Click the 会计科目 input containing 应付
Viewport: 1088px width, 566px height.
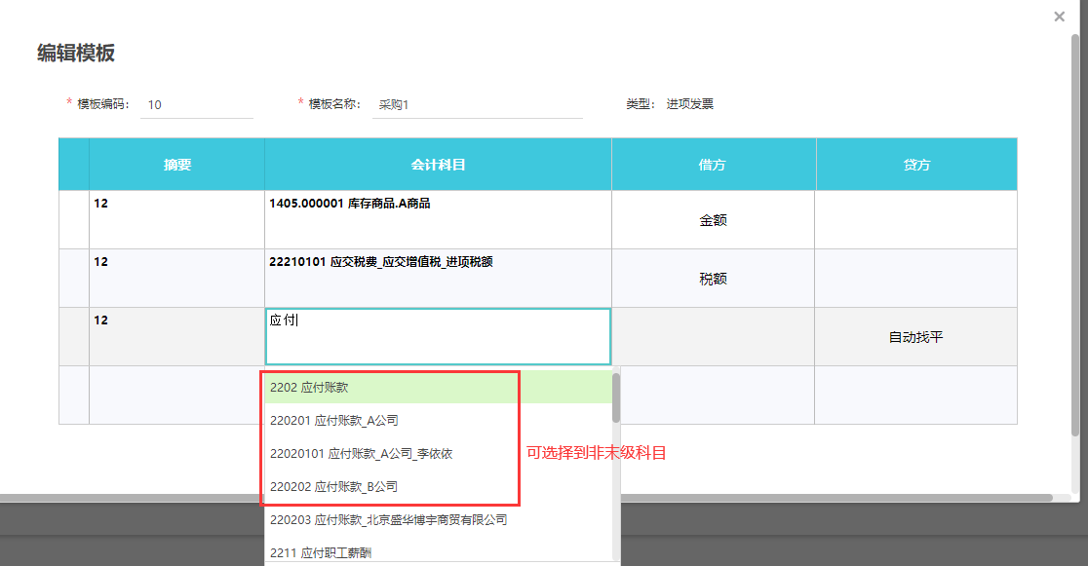point(438,336)
